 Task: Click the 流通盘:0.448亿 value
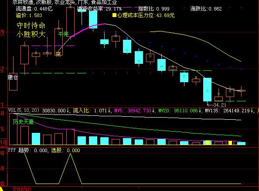(x=34, y=9)
